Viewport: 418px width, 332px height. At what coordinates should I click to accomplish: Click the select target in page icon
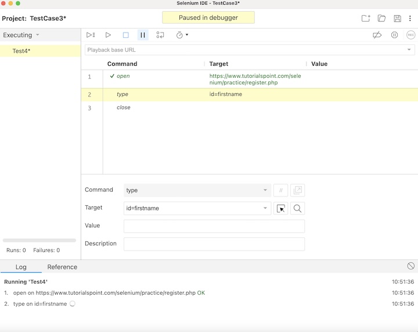pyautogui.click(x=281, y=208)
